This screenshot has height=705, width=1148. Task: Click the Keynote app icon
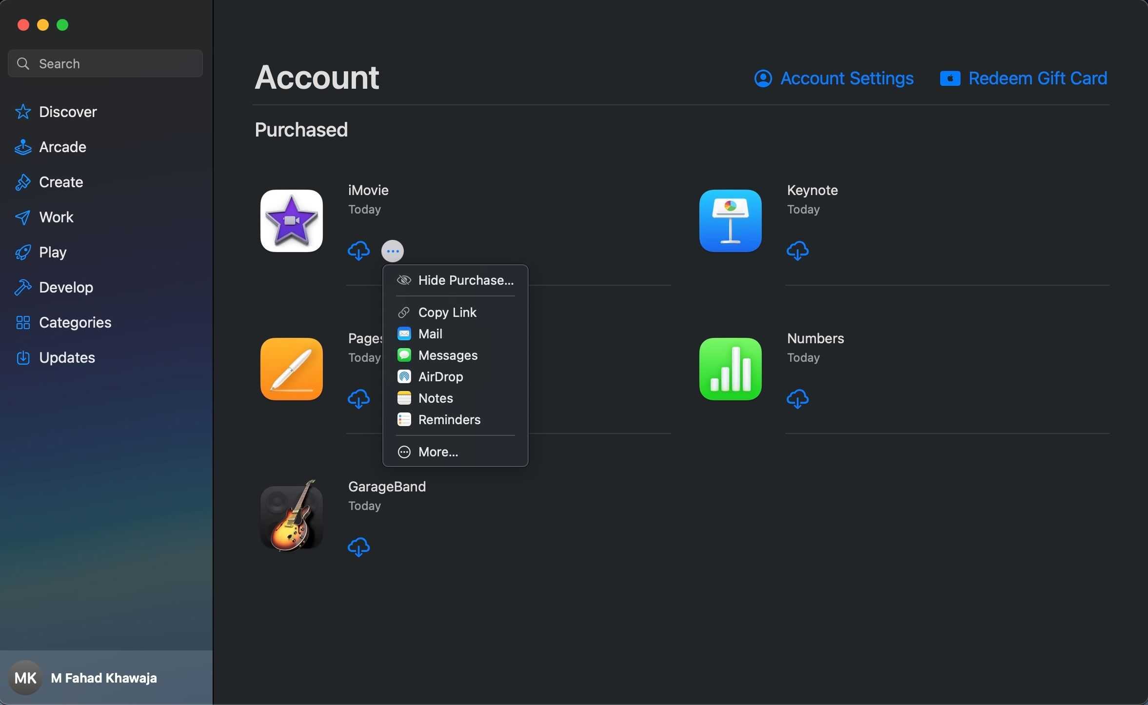pyautogui.click(x=731, y=221)
